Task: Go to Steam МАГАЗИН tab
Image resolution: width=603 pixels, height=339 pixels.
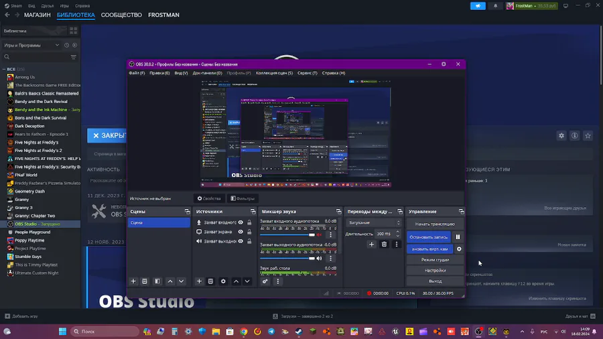Action: click(38, 15)
